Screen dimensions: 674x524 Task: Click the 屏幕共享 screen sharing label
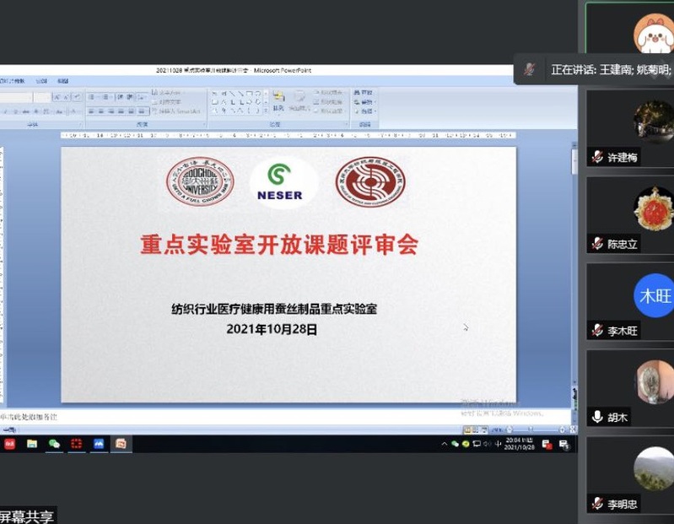coord(27,516)
